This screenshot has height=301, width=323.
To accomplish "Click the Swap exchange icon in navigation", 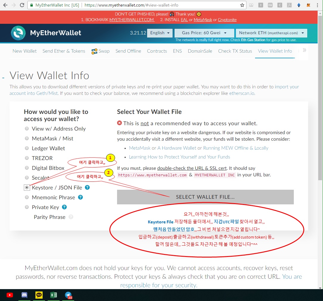I will pyautogui.click(x=94, y=51).
